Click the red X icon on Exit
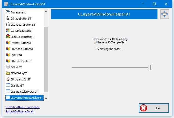This screenshot has height=118, width=174. coord(143,108)
